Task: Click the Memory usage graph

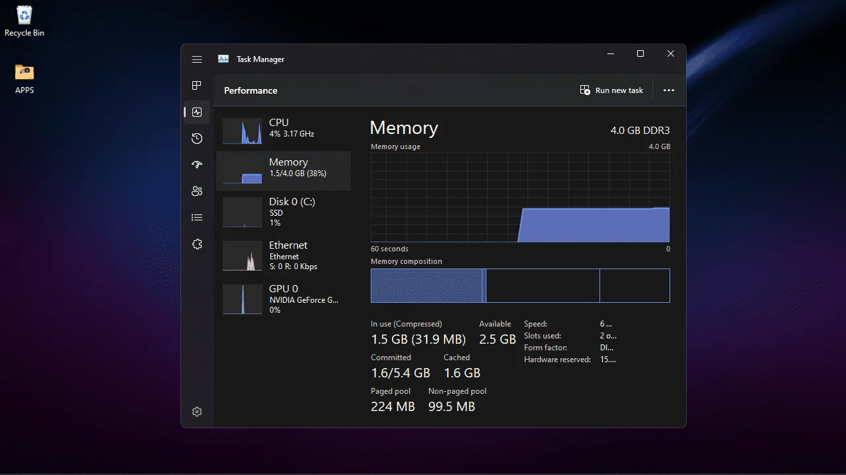Action: [x=520, y=197]
